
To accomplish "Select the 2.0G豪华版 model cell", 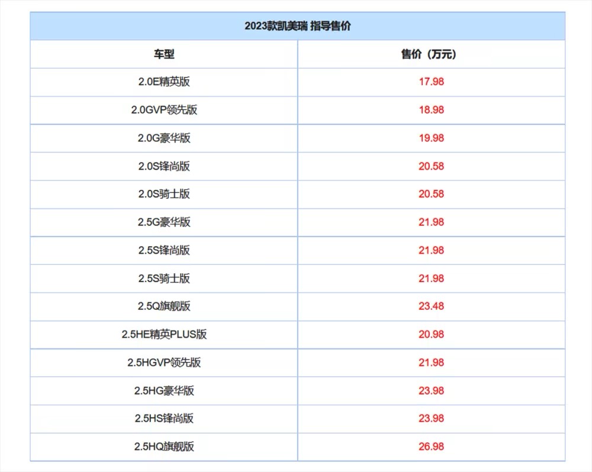I will click(164, 138).
